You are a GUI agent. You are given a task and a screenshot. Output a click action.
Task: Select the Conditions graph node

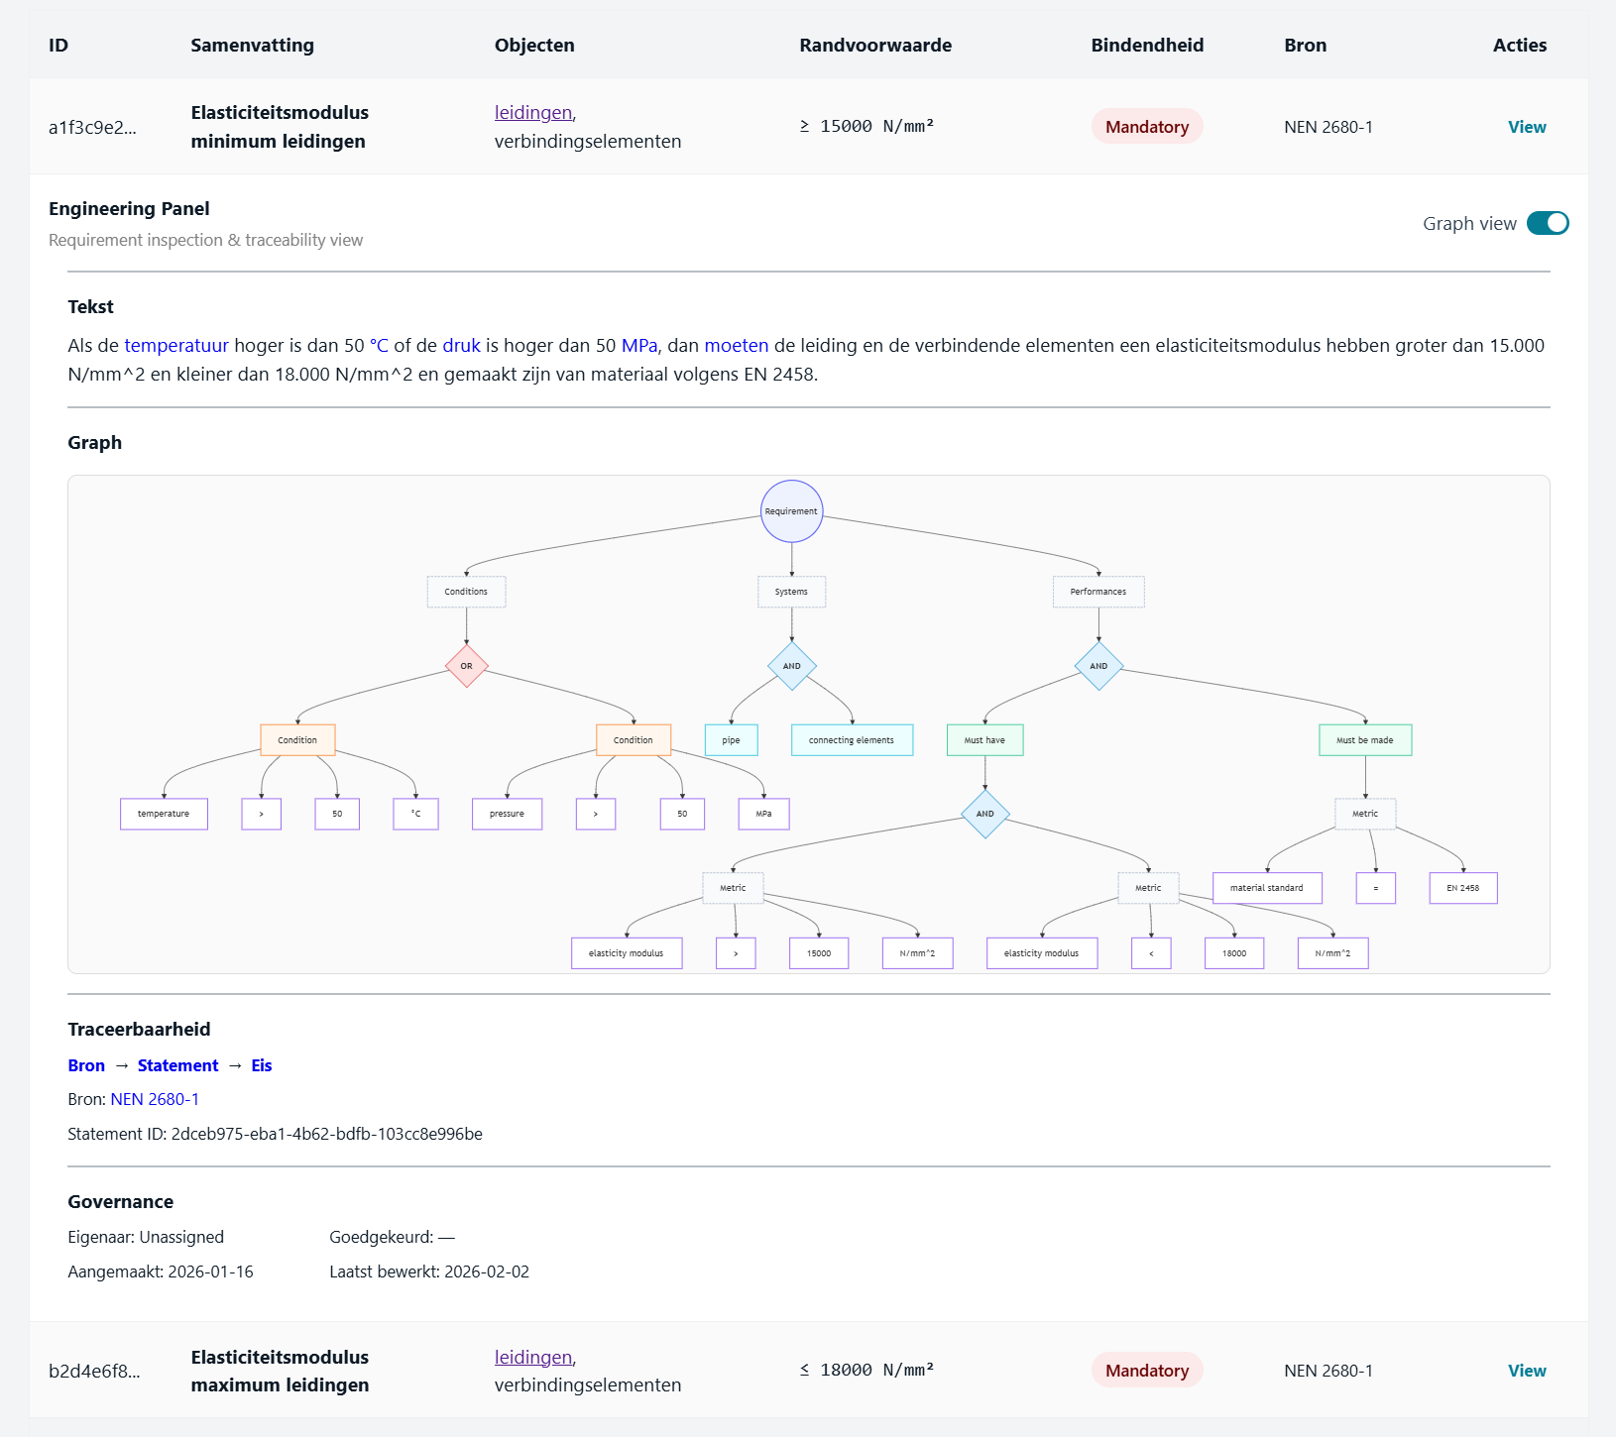pos(466,592)
